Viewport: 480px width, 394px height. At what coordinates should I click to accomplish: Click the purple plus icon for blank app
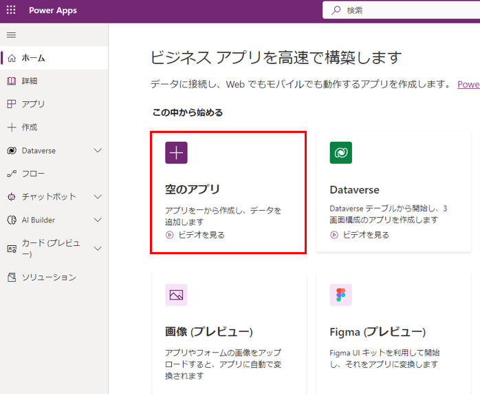[x=176, y=153]
